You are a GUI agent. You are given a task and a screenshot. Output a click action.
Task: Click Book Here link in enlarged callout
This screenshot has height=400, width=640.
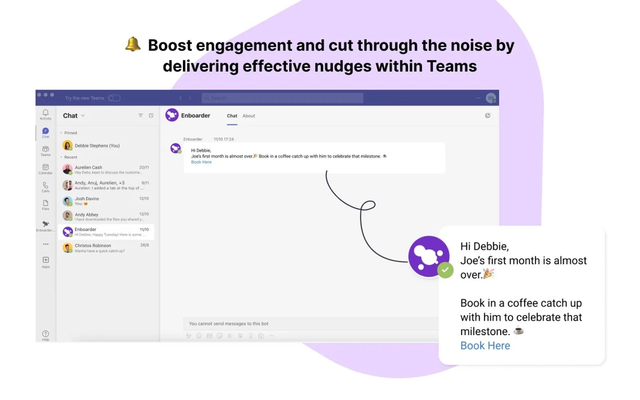pyautogui.click(x=485, y=346)
